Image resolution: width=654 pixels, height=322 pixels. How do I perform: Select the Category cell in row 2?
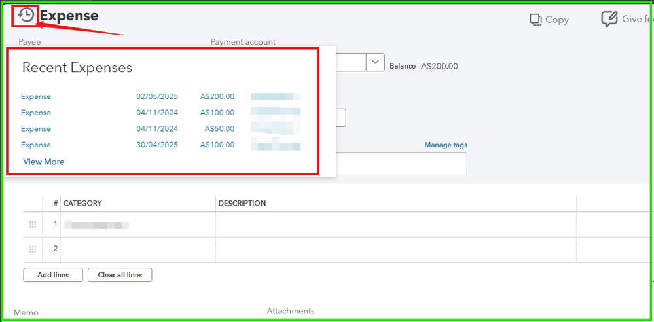138,249
